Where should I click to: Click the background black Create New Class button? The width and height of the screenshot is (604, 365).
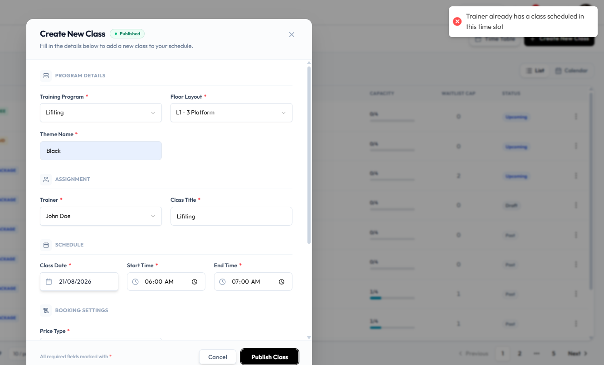click(x=559, y=39)
